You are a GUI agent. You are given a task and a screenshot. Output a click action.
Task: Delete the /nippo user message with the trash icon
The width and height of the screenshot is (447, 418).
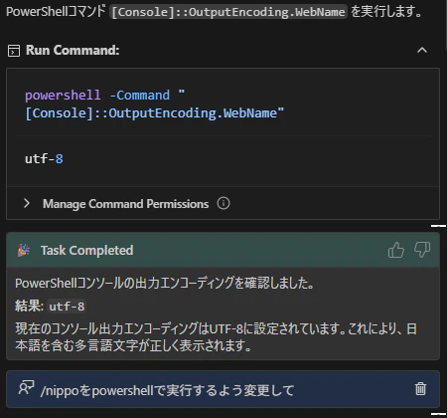coord(420,389)
